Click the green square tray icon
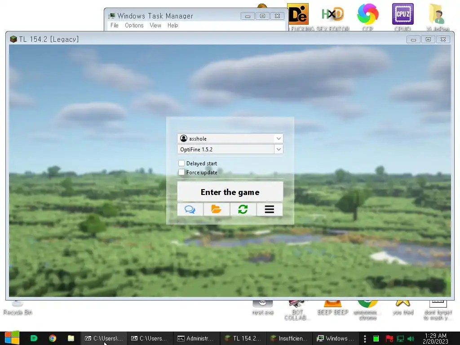Image resolution: width=460 pixels, height=345 pixels. 376,339
